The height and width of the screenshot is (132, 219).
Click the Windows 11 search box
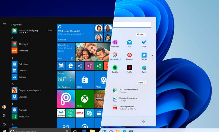(x=132, y=25)
